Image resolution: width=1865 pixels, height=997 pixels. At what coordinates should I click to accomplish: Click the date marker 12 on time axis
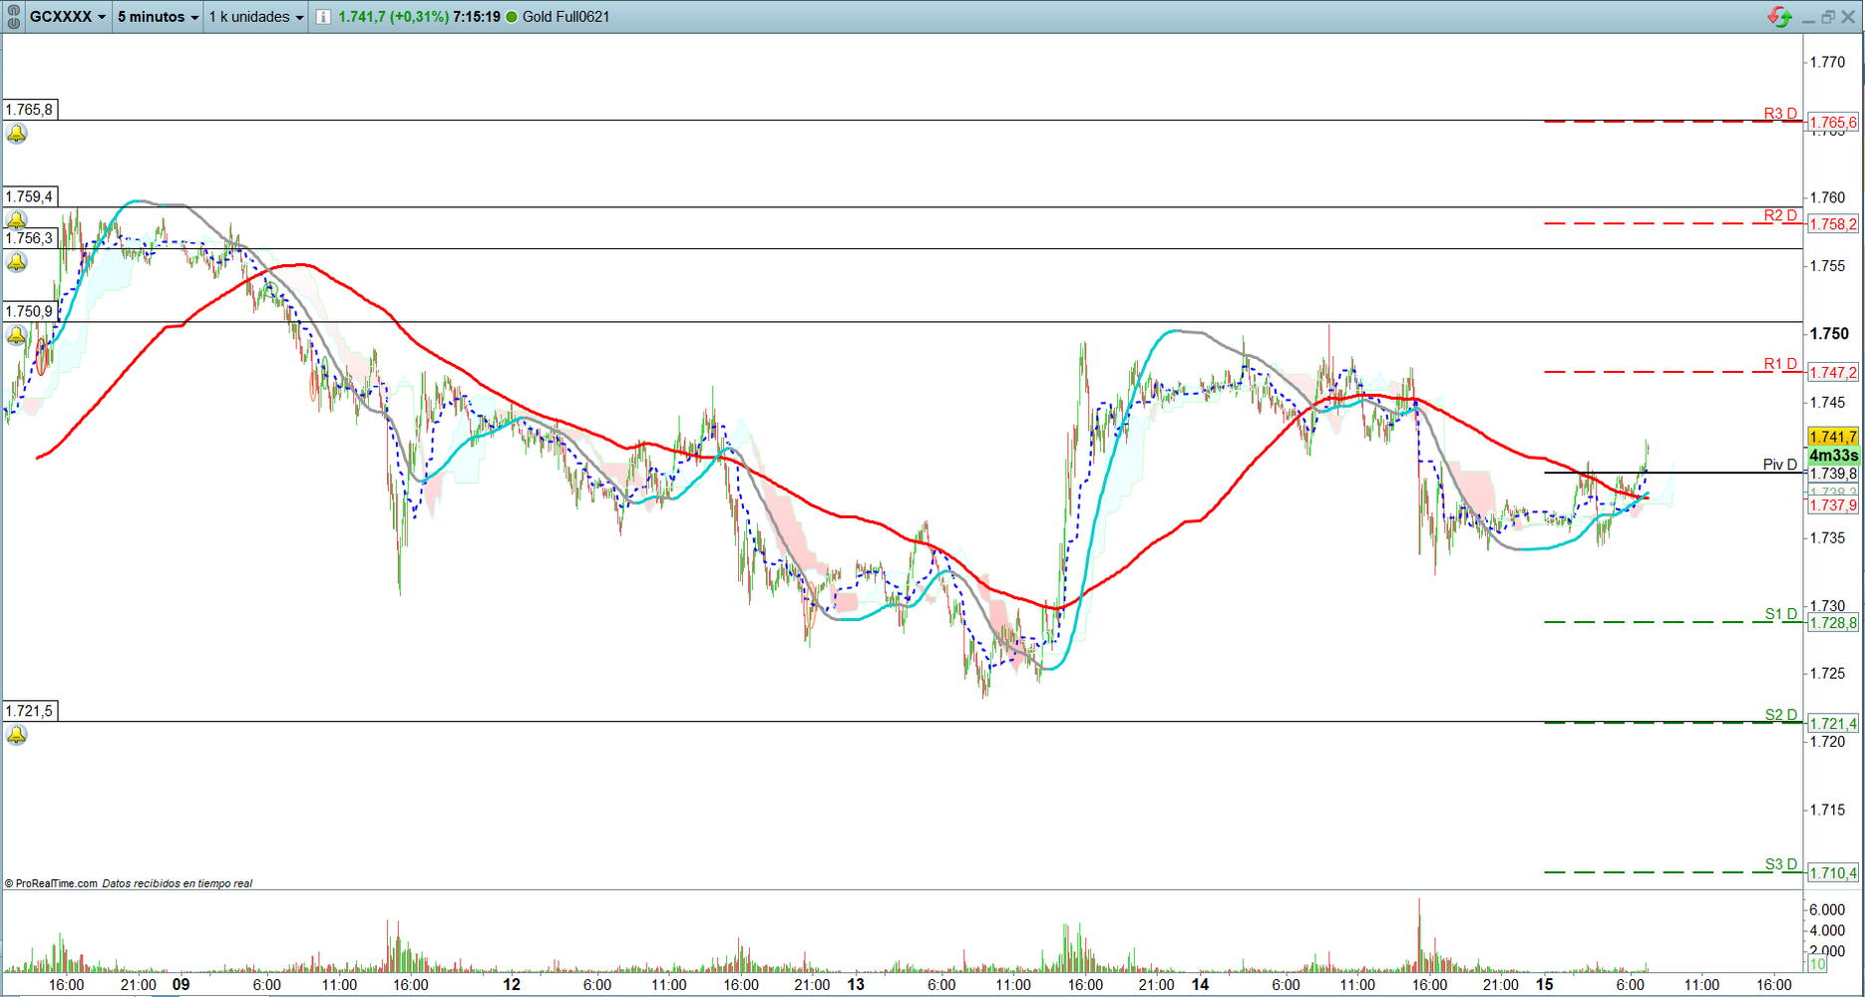click(512, 984)
